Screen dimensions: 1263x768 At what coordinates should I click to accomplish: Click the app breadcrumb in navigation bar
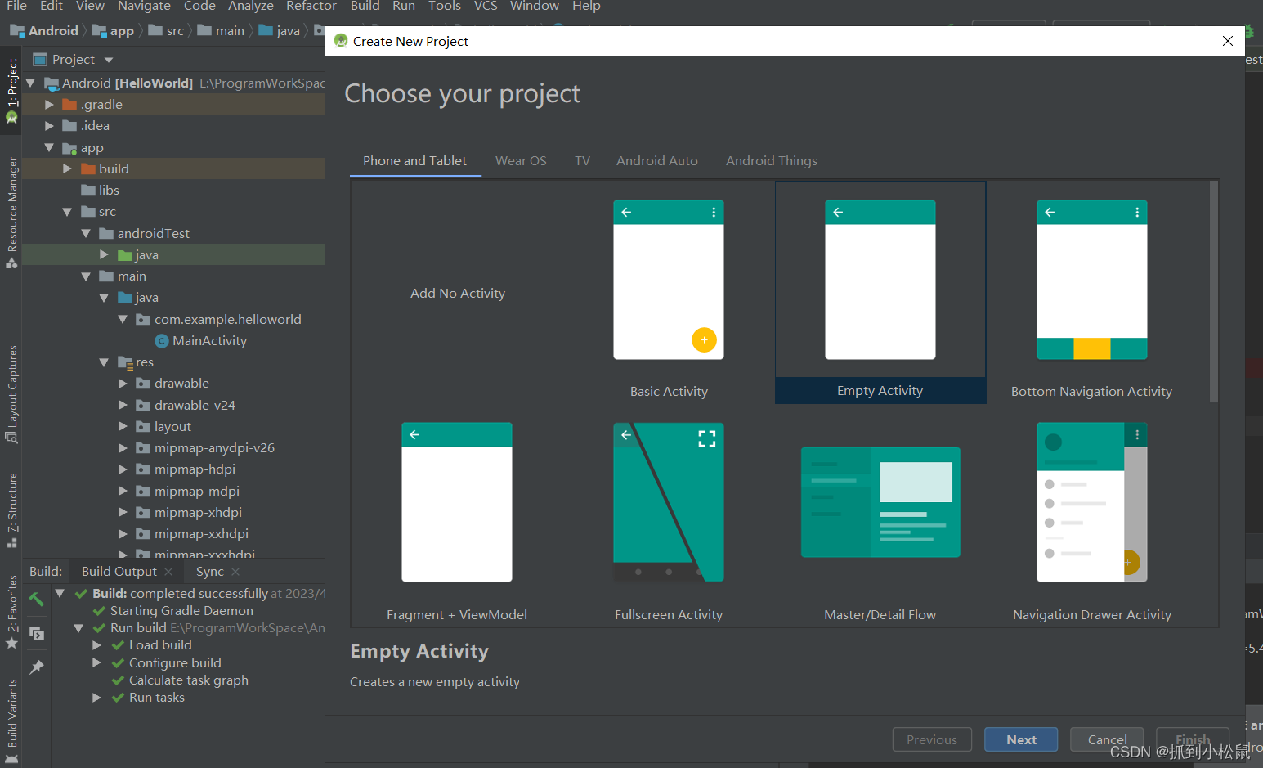pyautogui.click(x=113, y=31)
